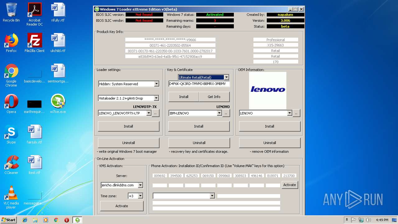
Task: Uninstall to remove OEM information
Action: coord(270,143)
